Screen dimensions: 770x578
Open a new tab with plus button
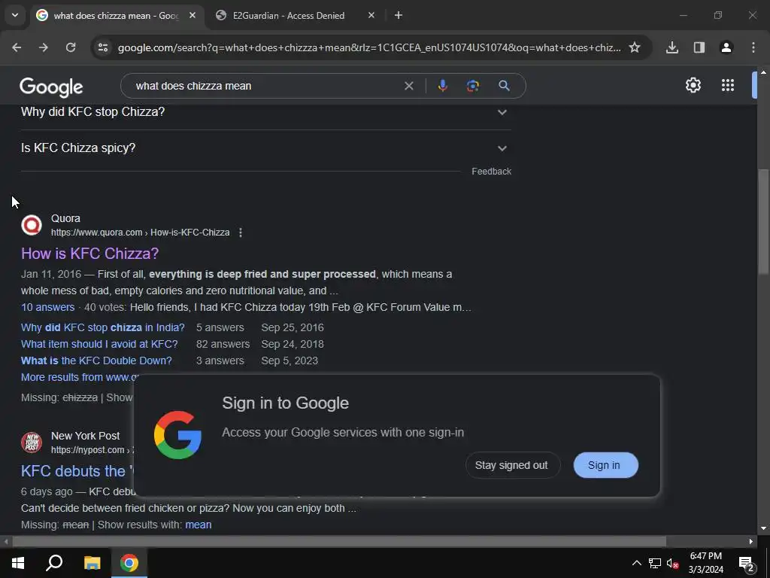click(x=399, y=15)
